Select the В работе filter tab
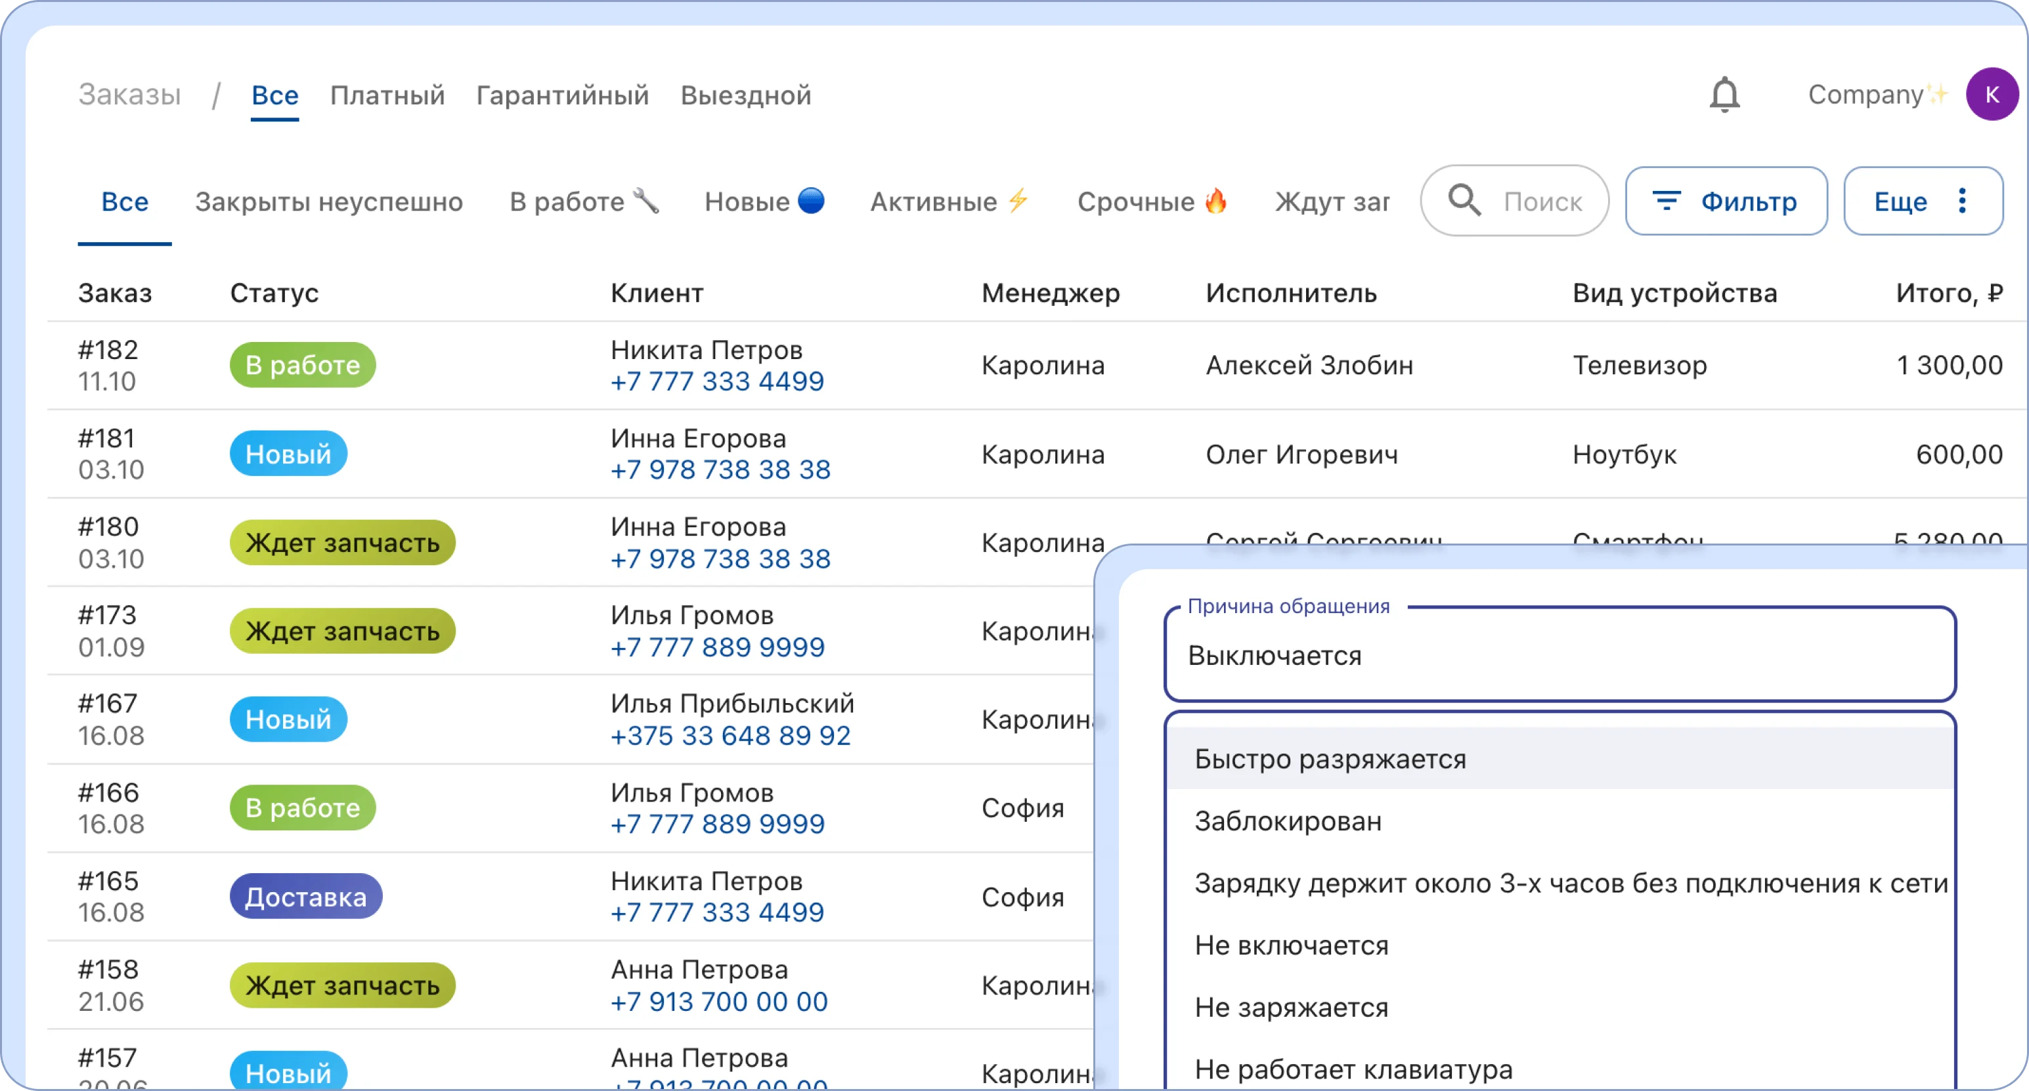This screenshot has width=2029, height=1091. pyautogui.click(x=584, y=202)
